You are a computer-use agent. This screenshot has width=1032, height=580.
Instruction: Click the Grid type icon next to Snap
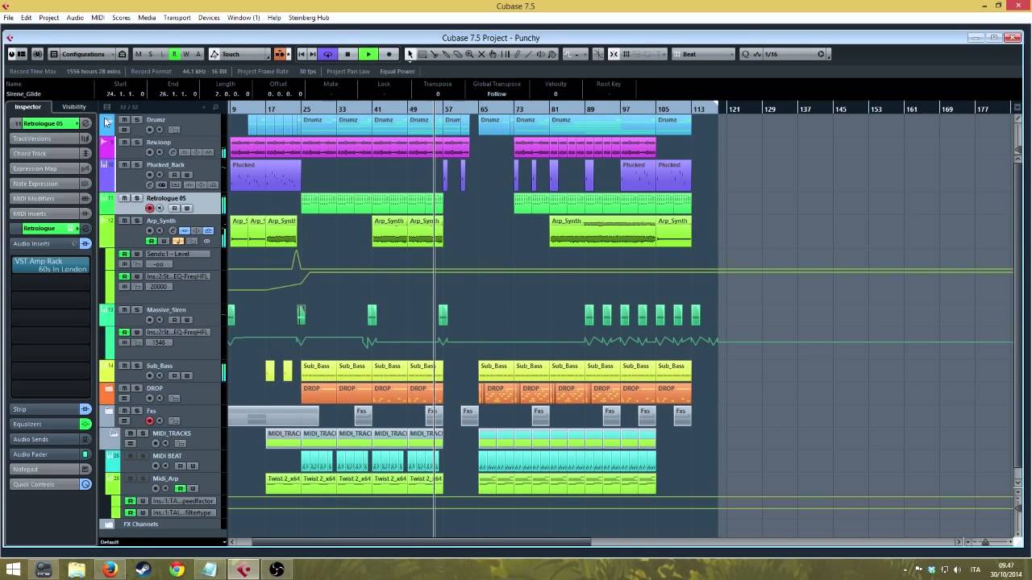626,54
